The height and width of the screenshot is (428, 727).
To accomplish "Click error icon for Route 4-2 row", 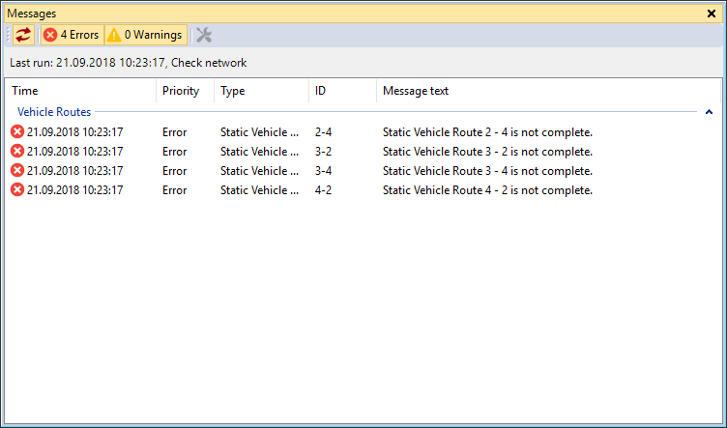I will point(17,190).
